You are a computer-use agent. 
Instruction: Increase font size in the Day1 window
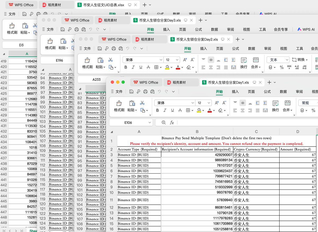217,103
